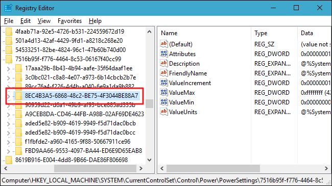Screen dimensions: 332x186
Task: Click folder icon of key 4faab71a-92e5-4726-b531-224559672d19
Action: (x=9, y=32)
